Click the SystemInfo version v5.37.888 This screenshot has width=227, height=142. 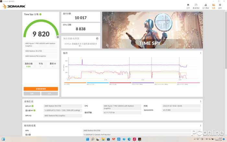pos(181,110)
